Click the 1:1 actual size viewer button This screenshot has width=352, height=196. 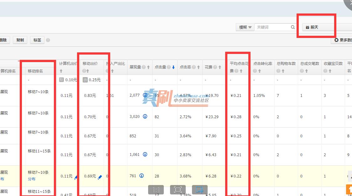coord(156,190)
